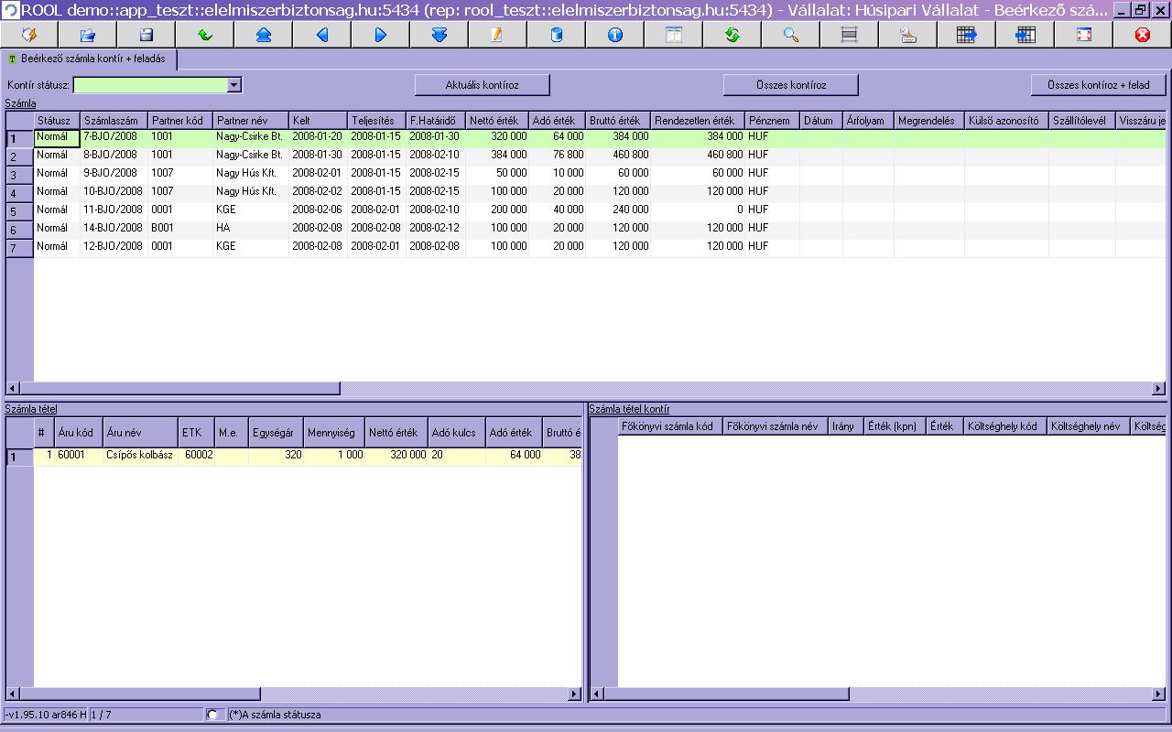Screen dimensions: 1172x732
Task: Click the Összes kontíroz + felad button
Action: (x=1099, y=85)
